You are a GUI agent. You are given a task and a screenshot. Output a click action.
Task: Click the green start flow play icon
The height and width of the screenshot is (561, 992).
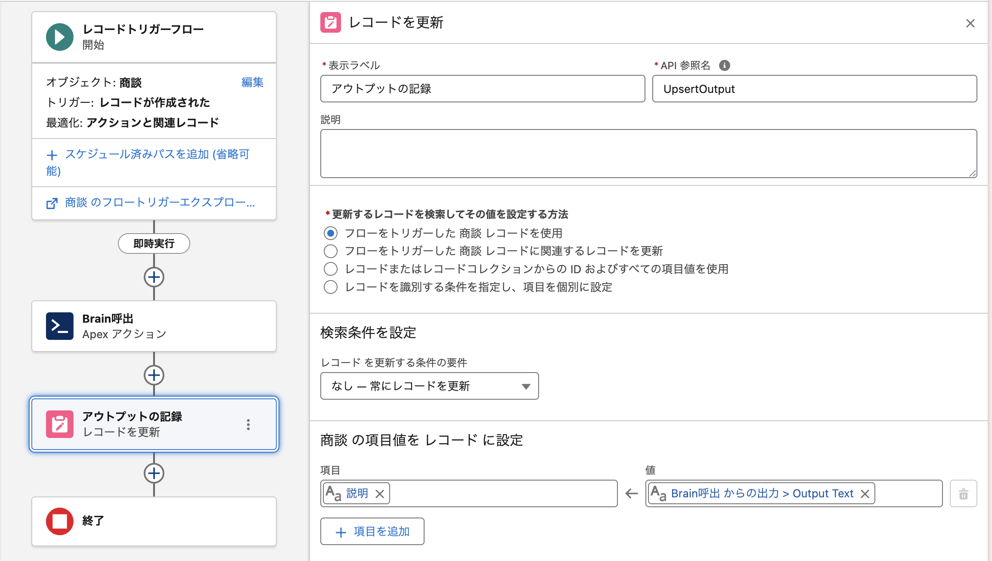coord(59,37)
